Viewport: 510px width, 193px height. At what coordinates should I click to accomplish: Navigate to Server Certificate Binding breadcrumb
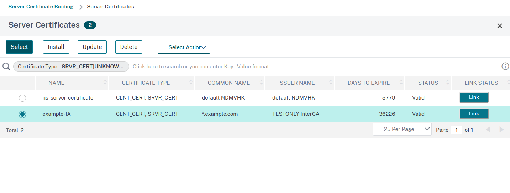[x=41, y=7]
